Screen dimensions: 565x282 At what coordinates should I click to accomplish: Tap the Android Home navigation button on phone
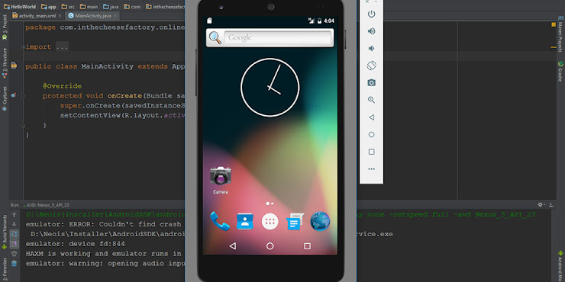(x=270, y=246)
